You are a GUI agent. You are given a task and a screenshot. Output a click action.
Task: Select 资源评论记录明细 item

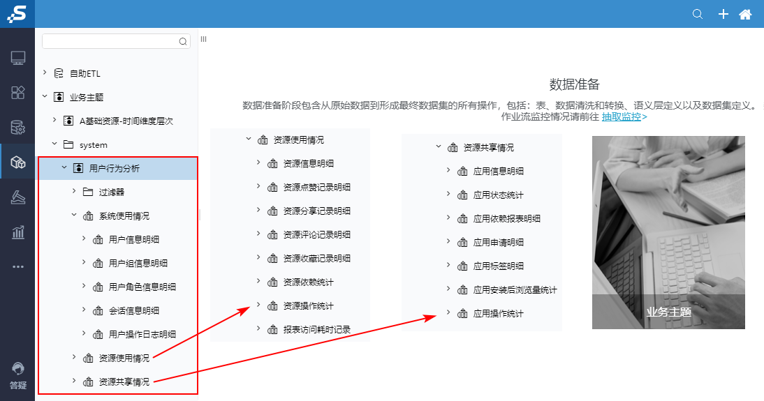[317, 235]
